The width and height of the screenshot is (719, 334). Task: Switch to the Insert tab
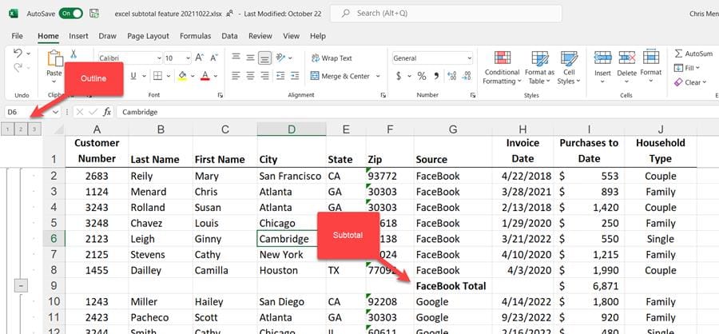(x=78, y=36)
